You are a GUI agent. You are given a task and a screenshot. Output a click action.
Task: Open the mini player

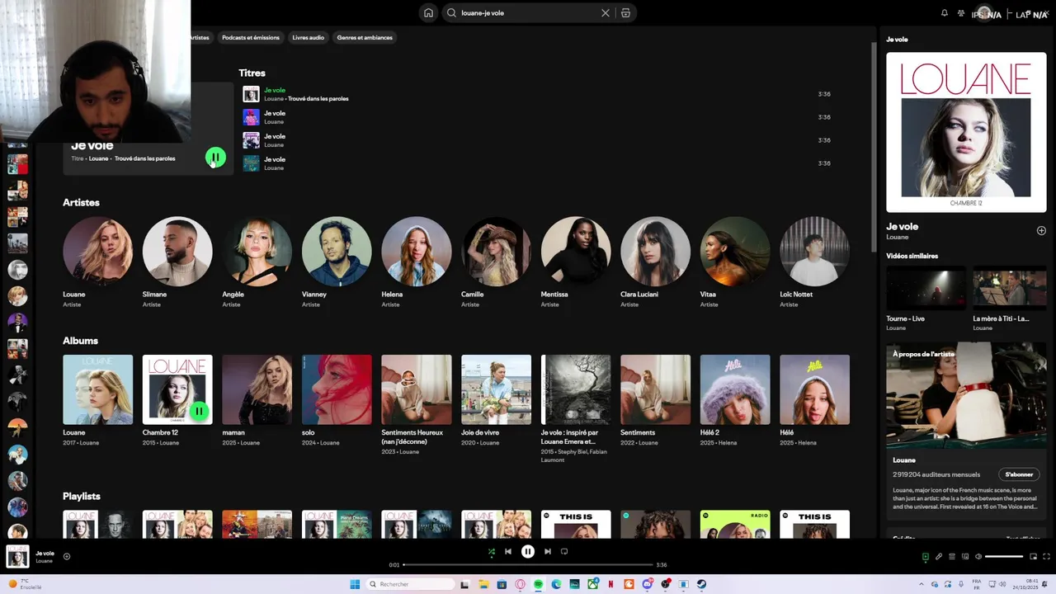click(1033, 557)
